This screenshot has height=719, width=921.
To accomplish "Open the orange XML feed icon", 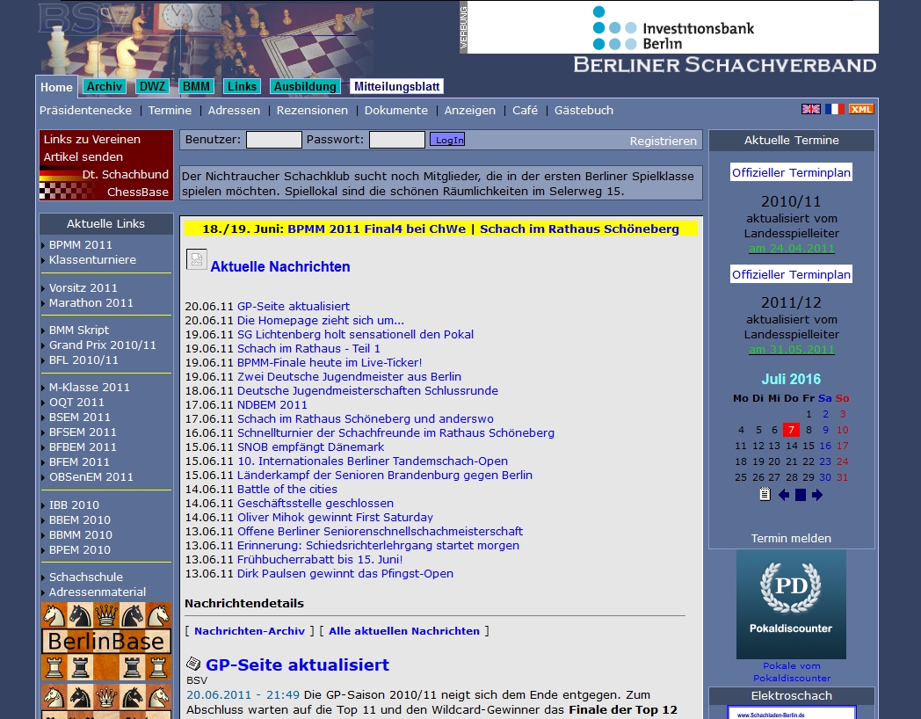I will pyautogui.click(x=861, y=109).
